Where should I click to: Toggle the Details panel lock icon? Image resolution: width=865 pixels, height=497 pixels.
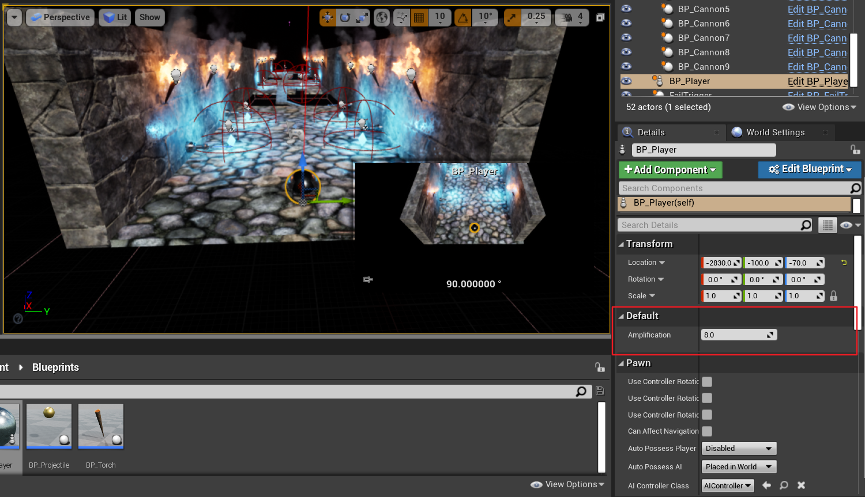[x=855, y=150]
